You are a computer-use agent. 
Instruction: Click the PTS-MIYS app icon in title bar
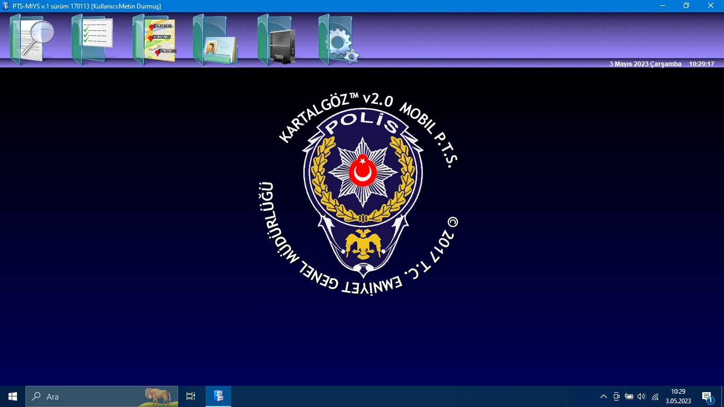click(6, 6)
